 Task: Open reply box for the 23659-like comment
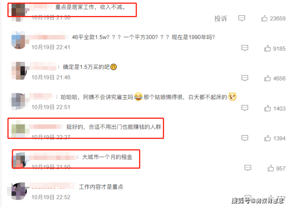(x=241, y=18)
